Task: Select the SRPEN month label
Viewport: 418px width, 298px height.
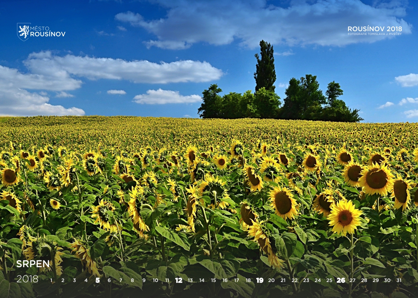Action: (x=33, y=264)
